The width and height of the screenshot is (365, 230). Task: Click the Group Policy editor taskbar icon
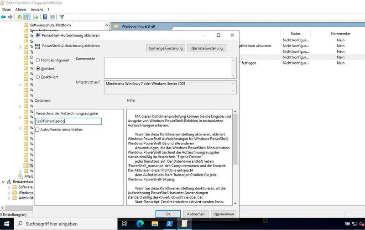pos(184,224)
